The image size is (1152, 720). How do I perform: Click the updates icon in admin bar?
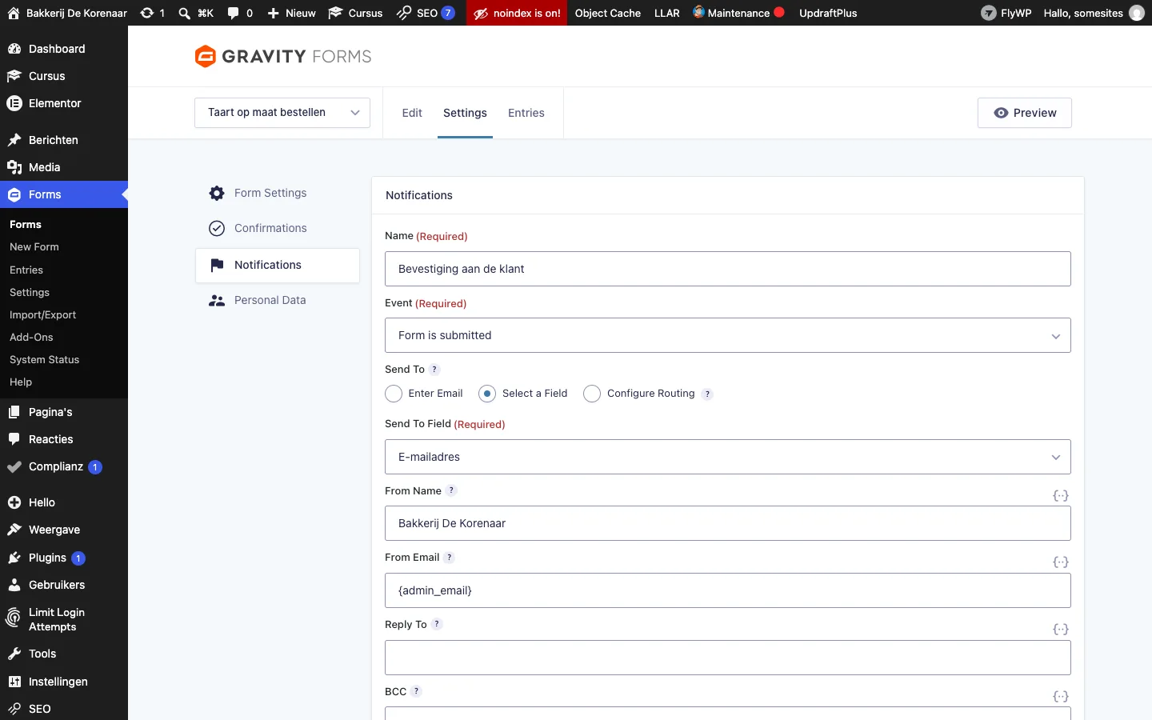coord(152,13)
